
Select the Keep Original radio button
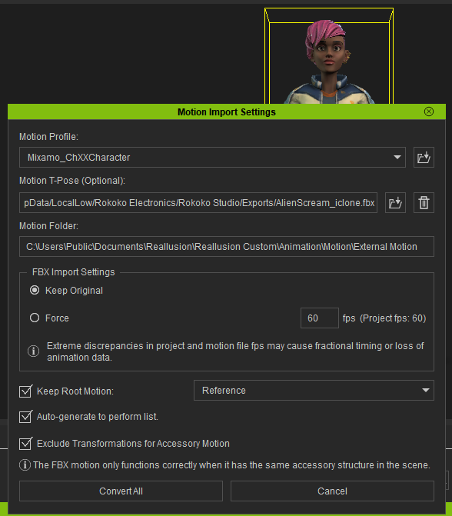(35, 290)
